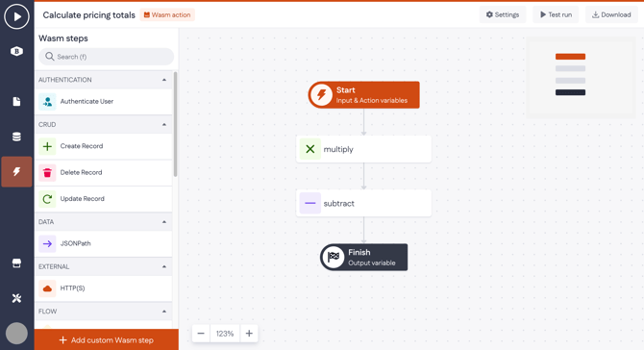Click the grey user avatar circle
The image size is (644, 350).
point(16,333)
